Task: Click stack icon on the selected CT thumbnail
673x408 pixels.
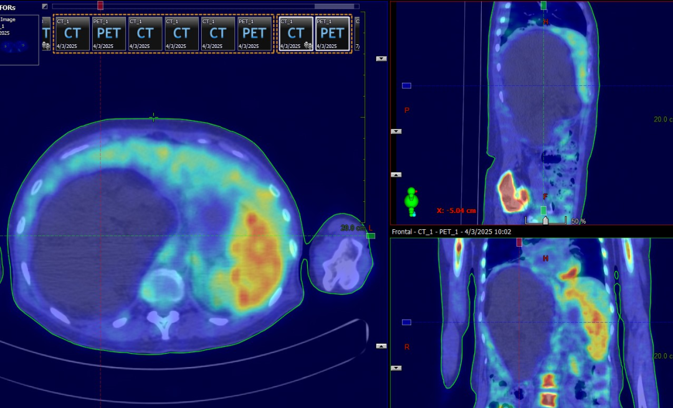Action: [307, 45]
